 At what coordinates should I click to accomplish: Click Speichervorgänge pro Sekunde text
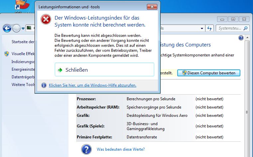pyautogui.click(x=154, y=107)
